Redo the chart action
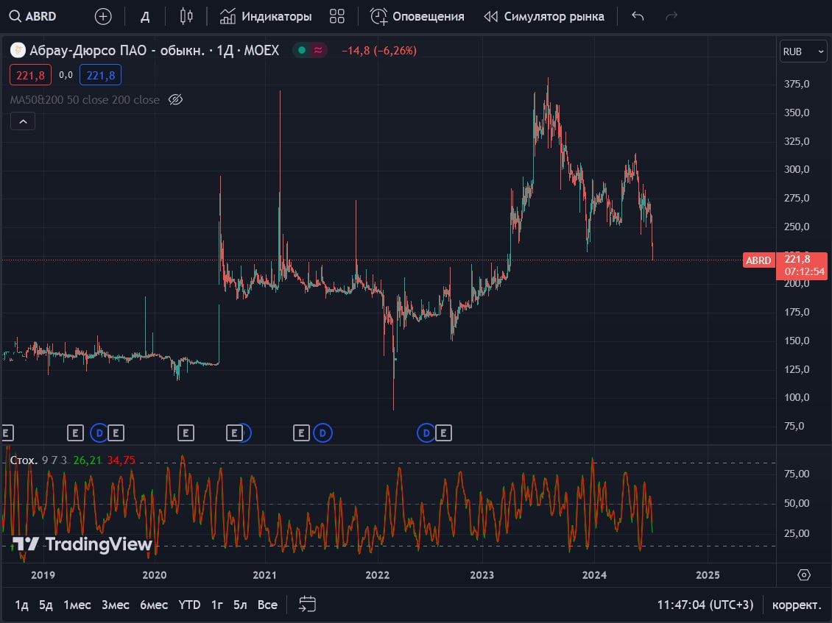832x623 pixels. click(671, 16)
